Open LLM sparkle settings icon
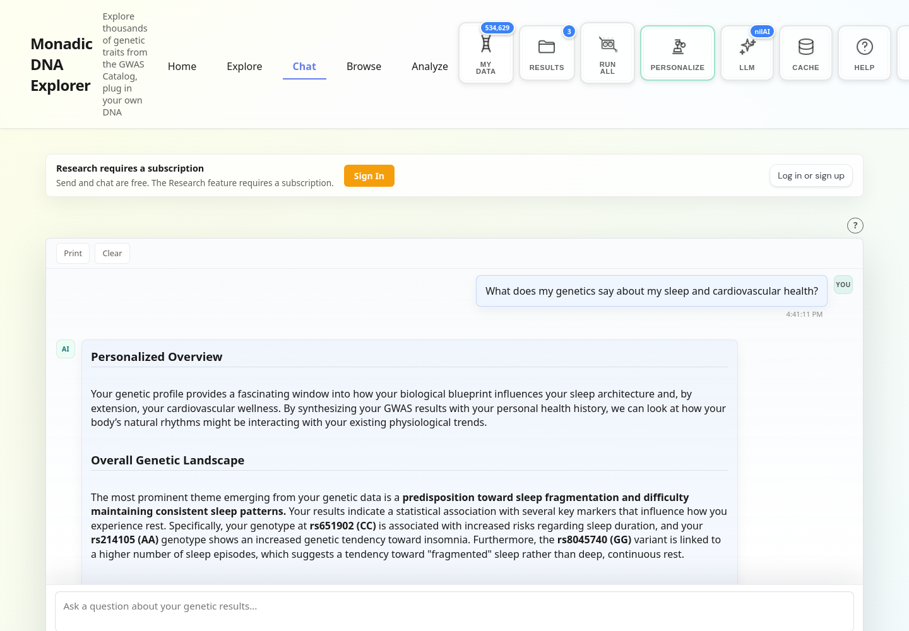Viewport: 909px width, 631px height. point(747,53)
